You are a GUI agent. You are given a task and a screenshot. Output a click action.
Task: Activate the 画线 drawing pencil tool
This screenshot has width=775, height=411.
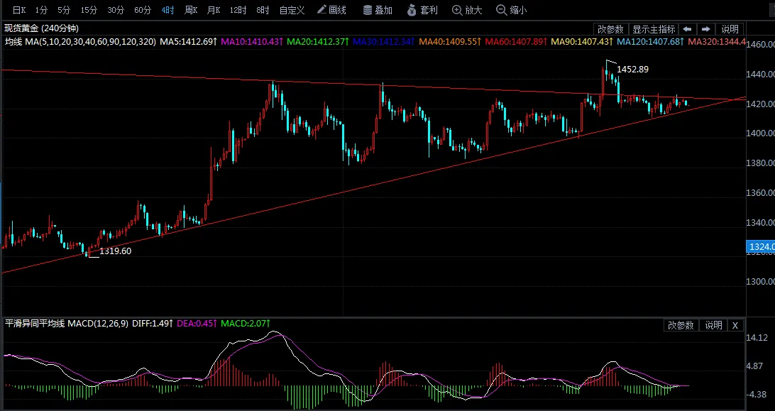pos(331,10)
